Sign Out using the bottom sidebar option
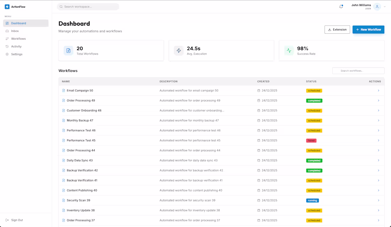This screenshot has height=227, width=391. 15,220
